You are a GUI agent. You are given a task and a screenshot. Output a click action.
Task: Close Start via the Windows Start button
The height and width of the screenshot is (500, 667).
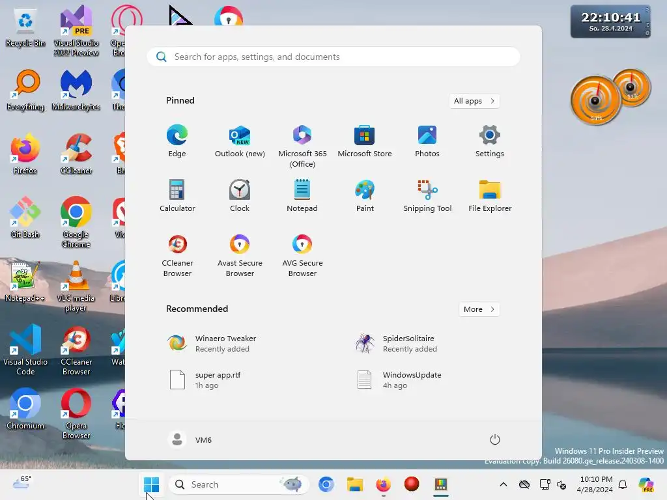tap(151, 484)
